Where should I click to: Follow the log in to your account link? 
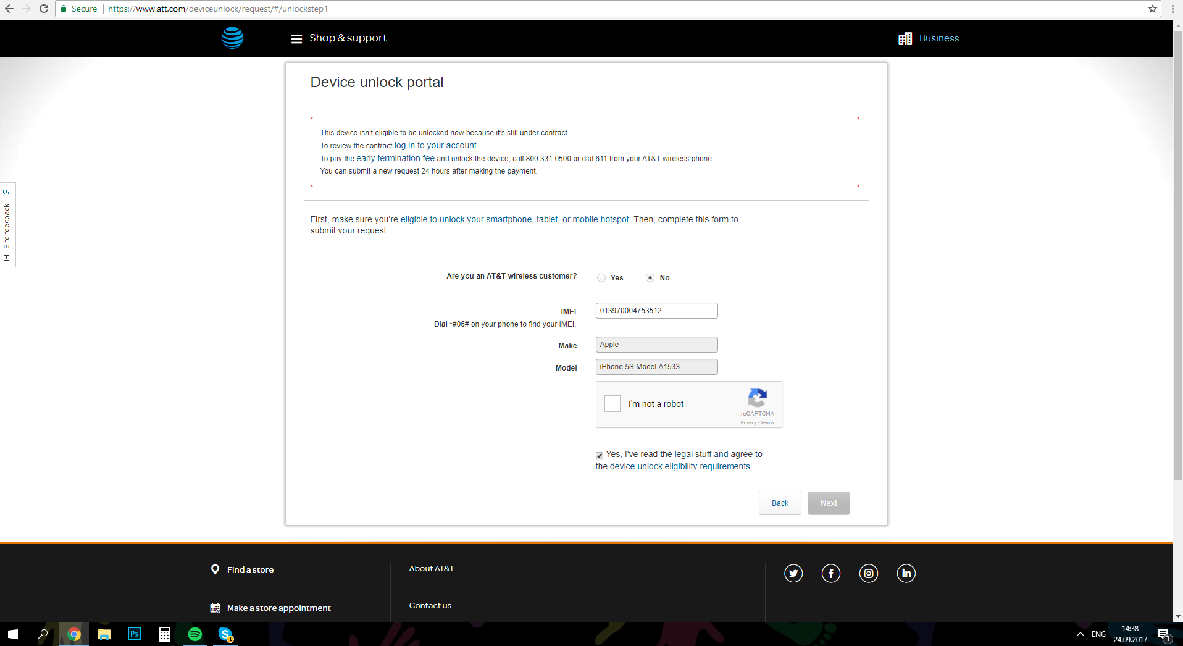tap(435, 145)
